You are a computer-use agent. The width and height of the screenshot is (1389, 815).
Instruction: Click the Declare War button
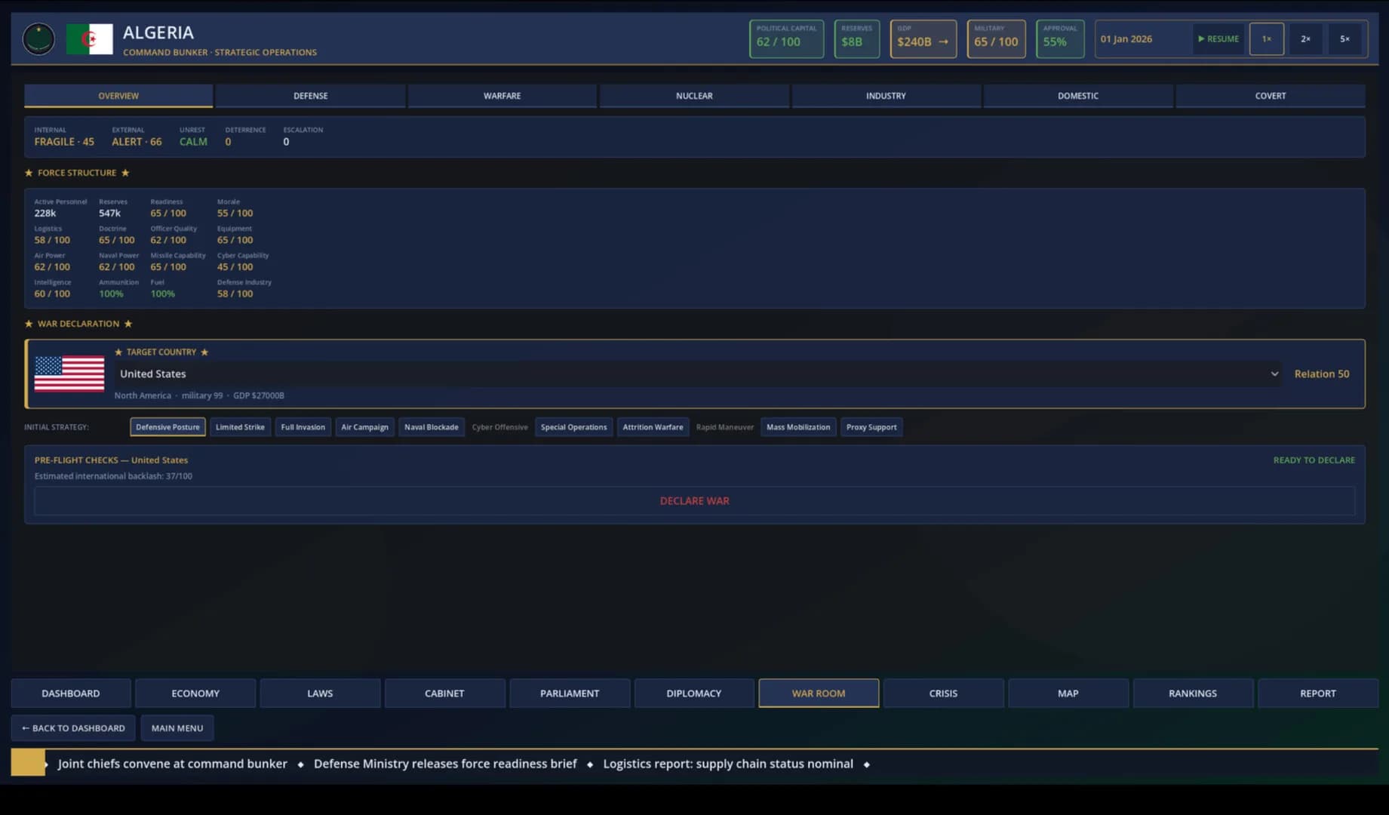pyautogui.click(x=694, y=501)
